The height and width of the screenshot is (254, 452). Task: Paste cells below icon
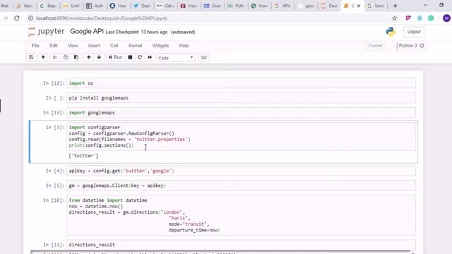pos(76,57)
